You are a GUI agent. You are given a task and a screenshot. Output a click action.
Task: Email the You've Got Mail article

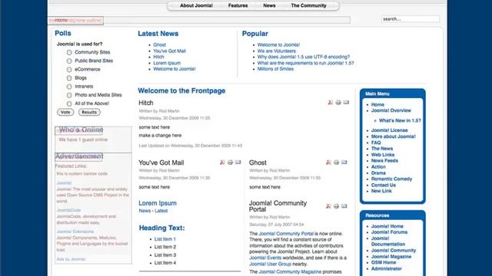point(238,162)
